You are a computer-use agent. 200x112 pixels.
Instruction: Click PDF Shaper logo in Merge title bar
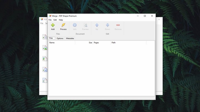click(50, 16)
